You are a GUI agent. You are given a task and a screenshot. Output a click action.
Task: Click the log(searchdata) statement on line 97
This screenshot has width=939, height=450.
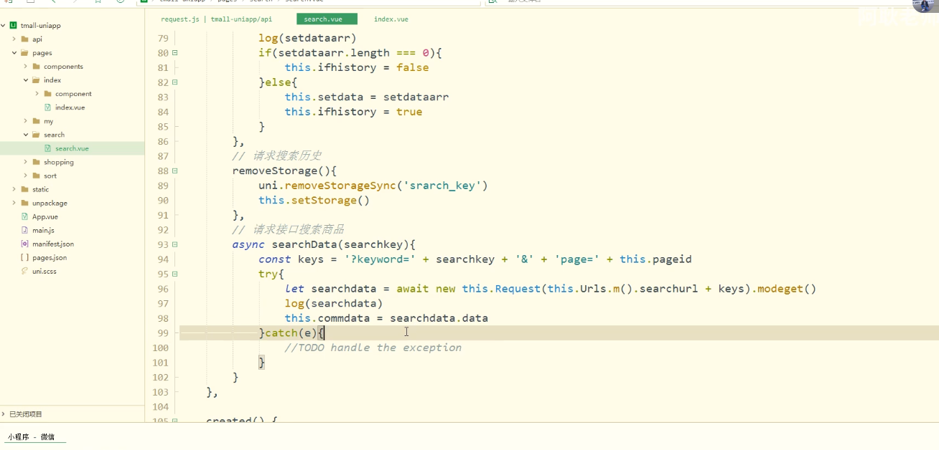point(334,304)
